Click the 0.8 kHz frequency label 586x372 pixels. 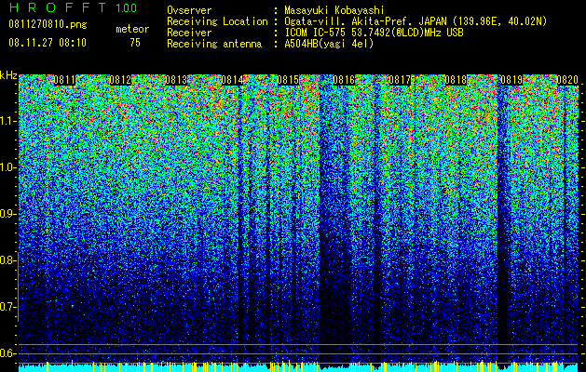pos(7,260)
